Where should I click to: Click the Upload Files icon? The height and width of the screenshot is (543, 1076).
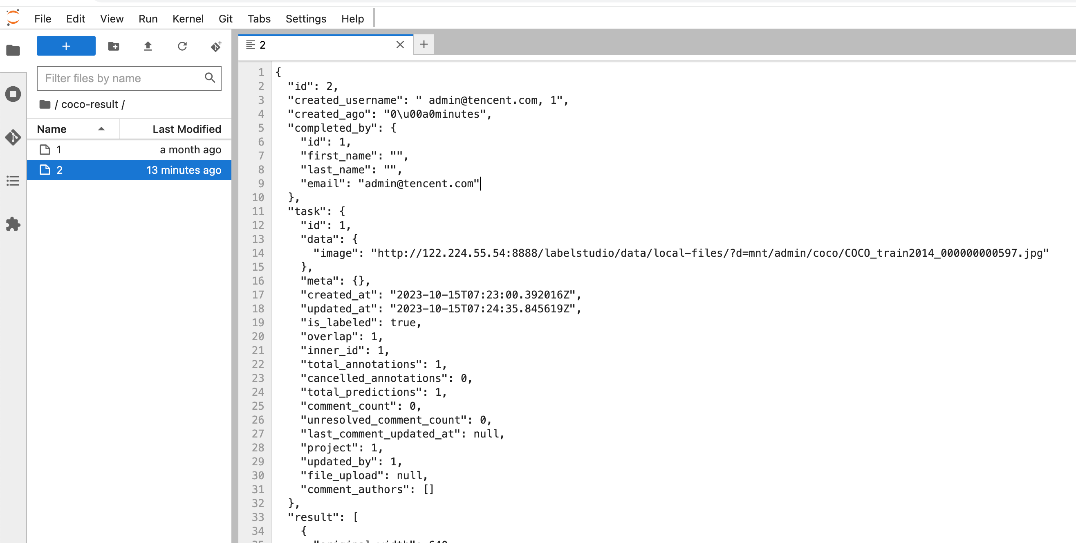pos(148,46)
